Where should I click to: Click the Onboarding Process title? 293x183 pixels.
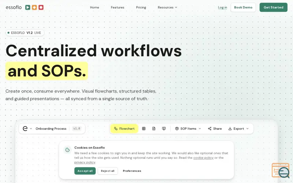(51, 128)
